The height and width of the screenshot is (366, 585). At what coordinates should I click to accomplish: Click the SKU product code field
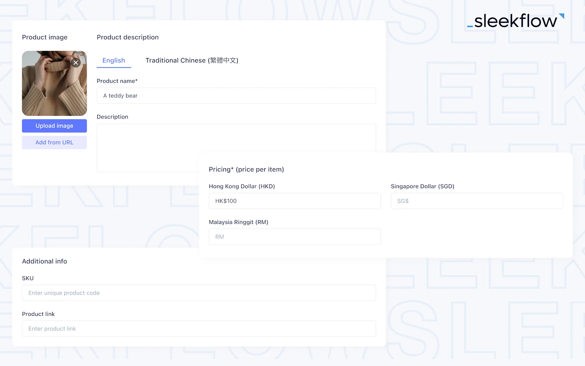tap(199, 293)
